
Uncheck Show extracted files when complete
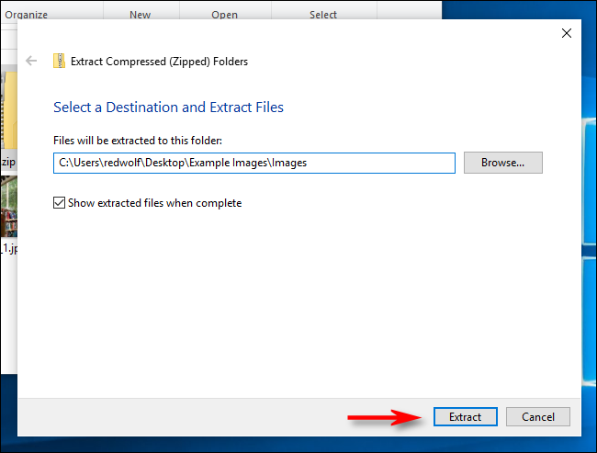tap(60, 203)
